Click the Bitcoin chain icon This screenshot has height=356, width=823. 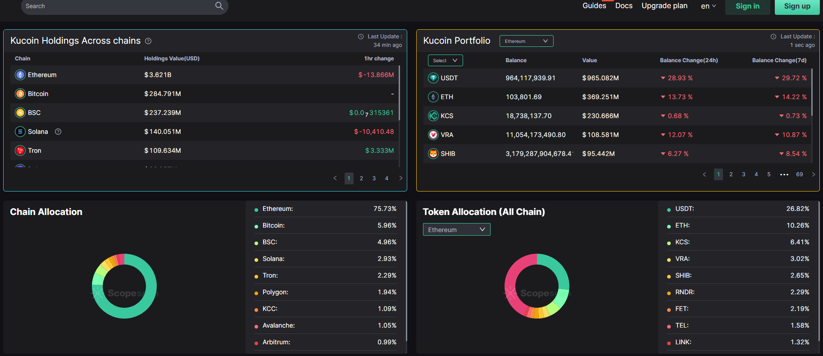(x=20, y=94)
